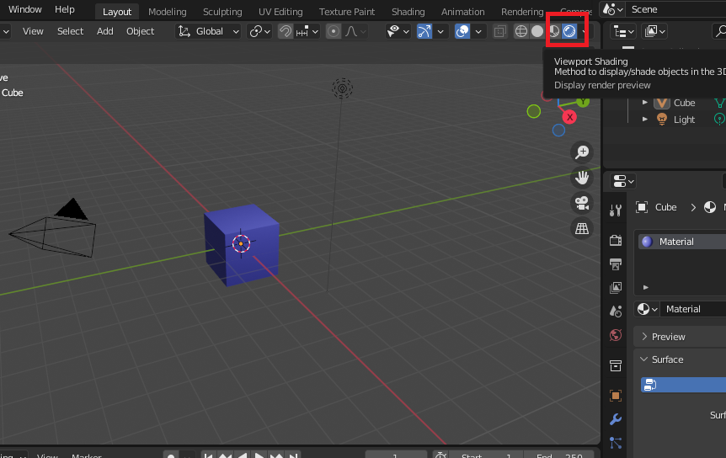Switch to the Modeling workspace tab
Image resolution: width=726 pixels, height=458 pixels.
point(167,12)
